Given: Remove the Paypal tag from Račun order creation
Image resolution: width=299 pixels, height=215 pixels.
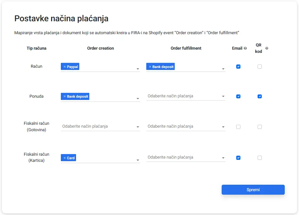Looking at the screenshot, I should click(x=65, y=67).
